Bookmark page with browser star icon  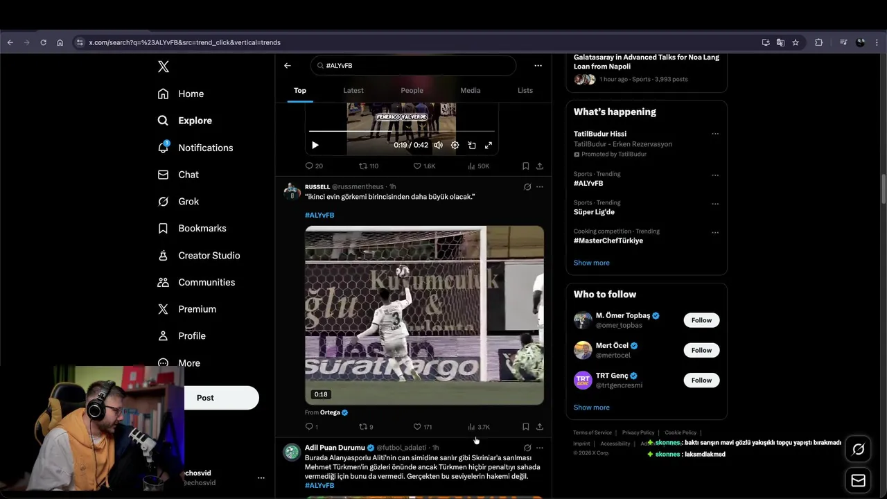pyautogui.click(x=796, y=42)
